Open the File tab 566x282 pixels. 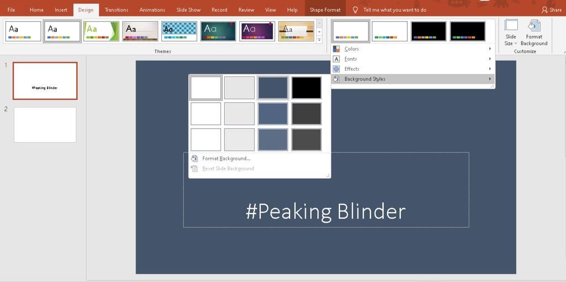(11, 10)
